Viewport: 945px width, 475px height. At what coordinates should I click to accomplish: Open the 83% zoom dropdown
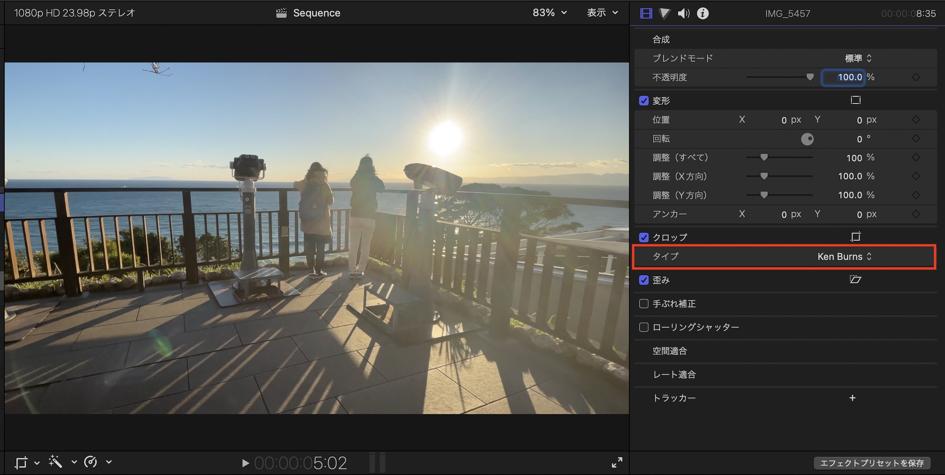tap(550, 13)
